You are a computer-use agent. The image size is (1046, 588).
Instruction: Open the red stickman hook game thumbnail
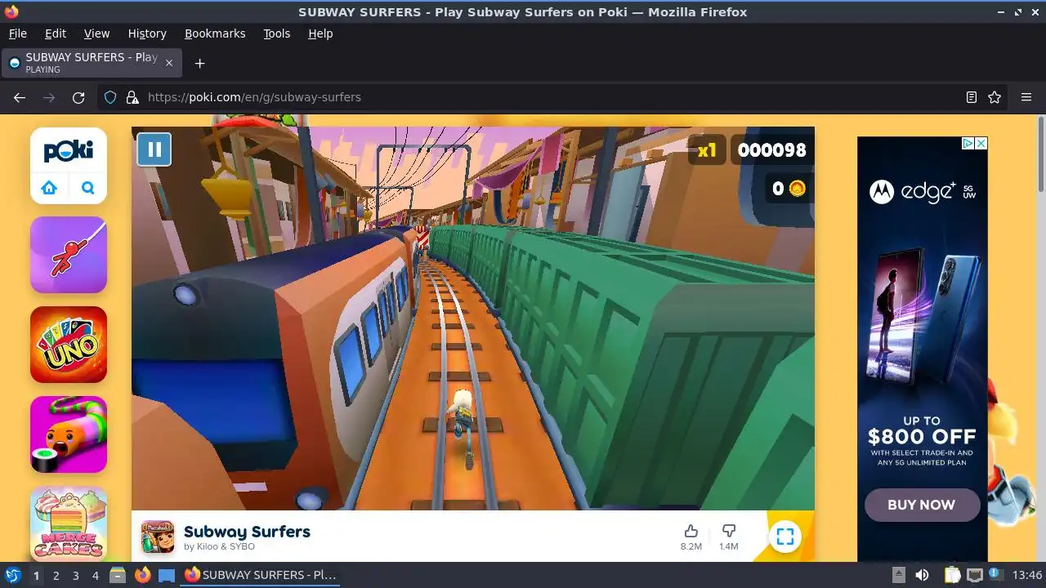(x=69, y=255)
